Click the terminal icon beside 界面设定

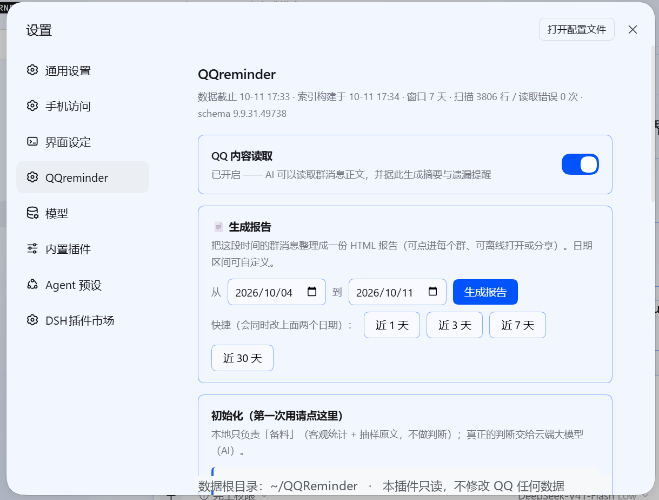(32, 142)
